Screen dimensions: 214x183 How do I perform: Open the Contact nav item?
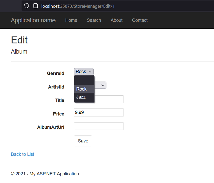tap(140, 20)
